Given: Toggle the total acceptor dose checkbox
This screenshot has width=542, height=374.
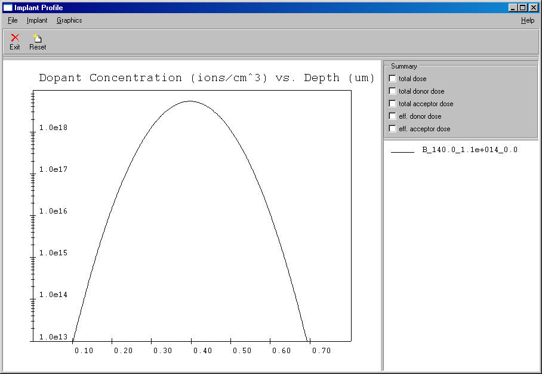Looking at the screenshot, I should [392, 104].
